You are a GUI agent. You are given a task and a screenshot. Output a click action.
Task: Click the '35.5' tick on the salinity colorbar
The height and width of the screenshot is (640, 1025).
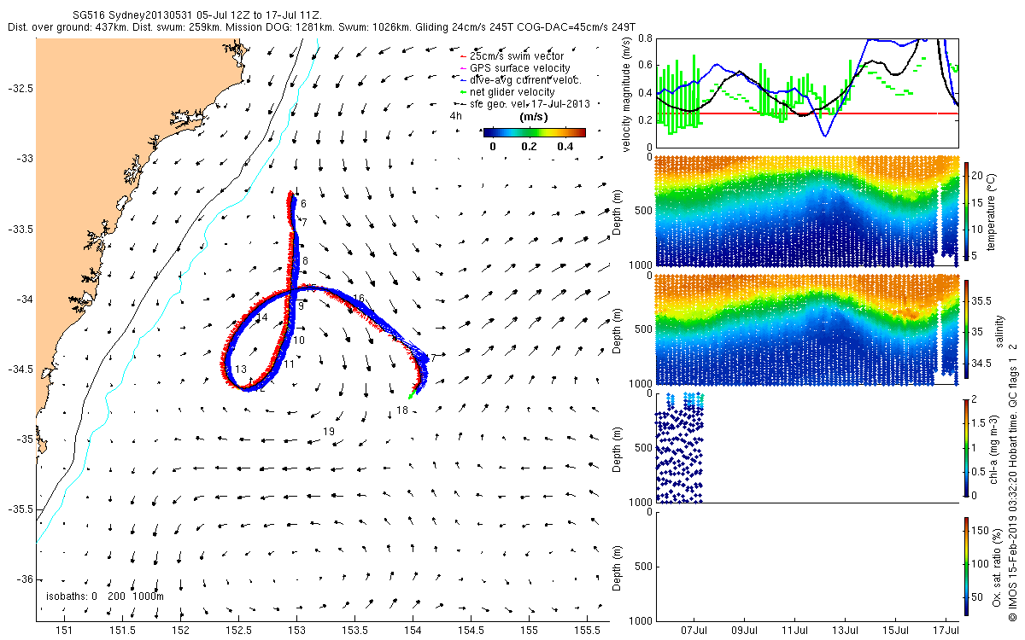(x=981, y=301)
